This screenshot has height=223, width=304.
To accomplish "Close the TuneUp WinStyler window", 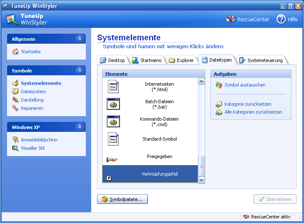I will click(x=298, y=6).
